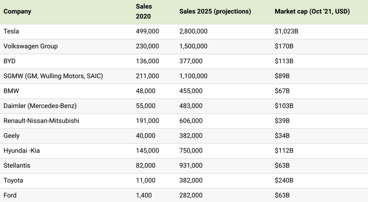
Task: Select BYD in the Company column
Action: (10, 61)
